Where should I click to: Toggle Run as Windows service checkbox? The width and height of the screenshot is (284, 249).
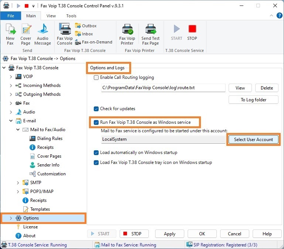tap(96, 123)
